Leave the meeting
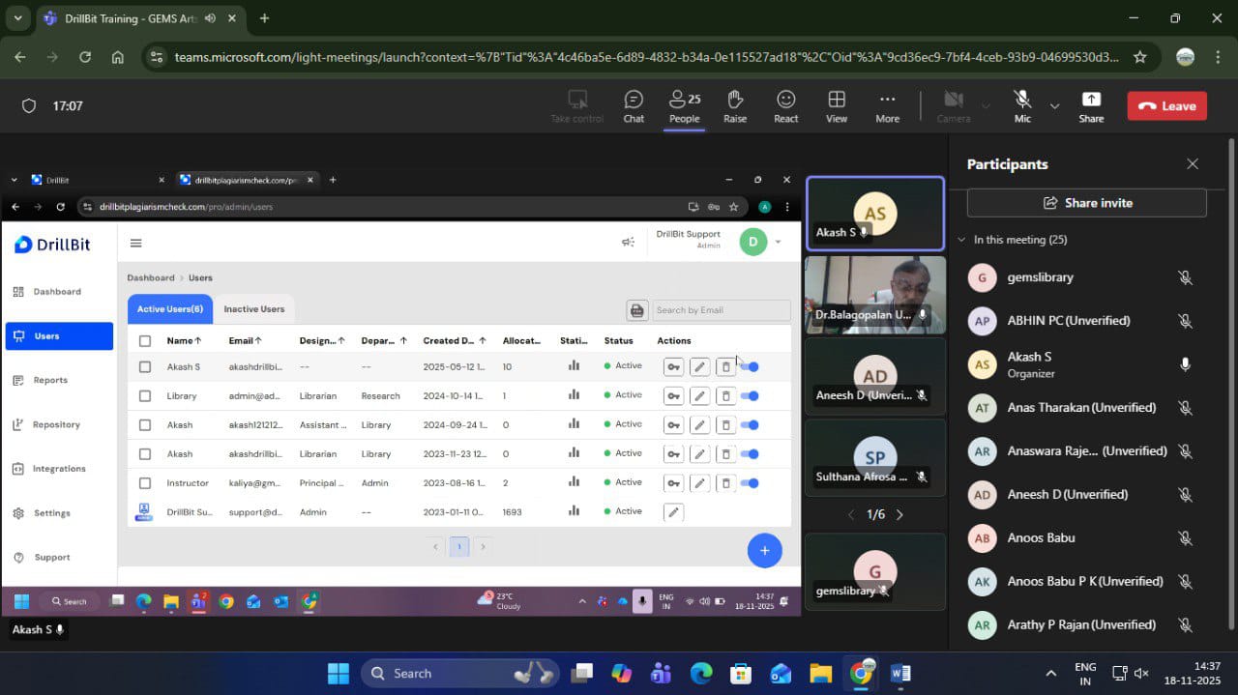 (x=1166, y=105)
